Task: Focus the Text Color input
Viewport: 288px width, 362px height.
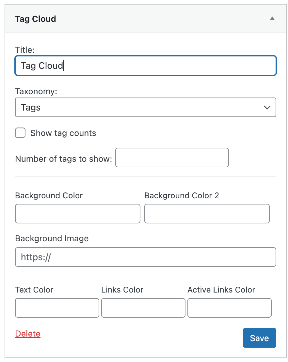Action: pos(57,308)
